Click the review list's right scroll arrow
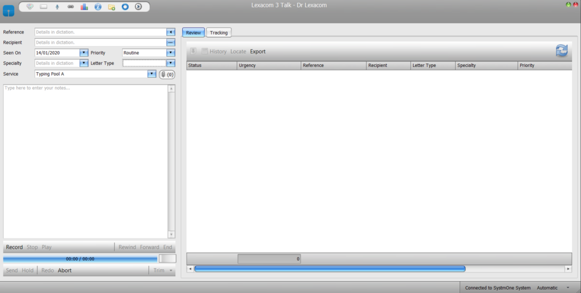 568,269
